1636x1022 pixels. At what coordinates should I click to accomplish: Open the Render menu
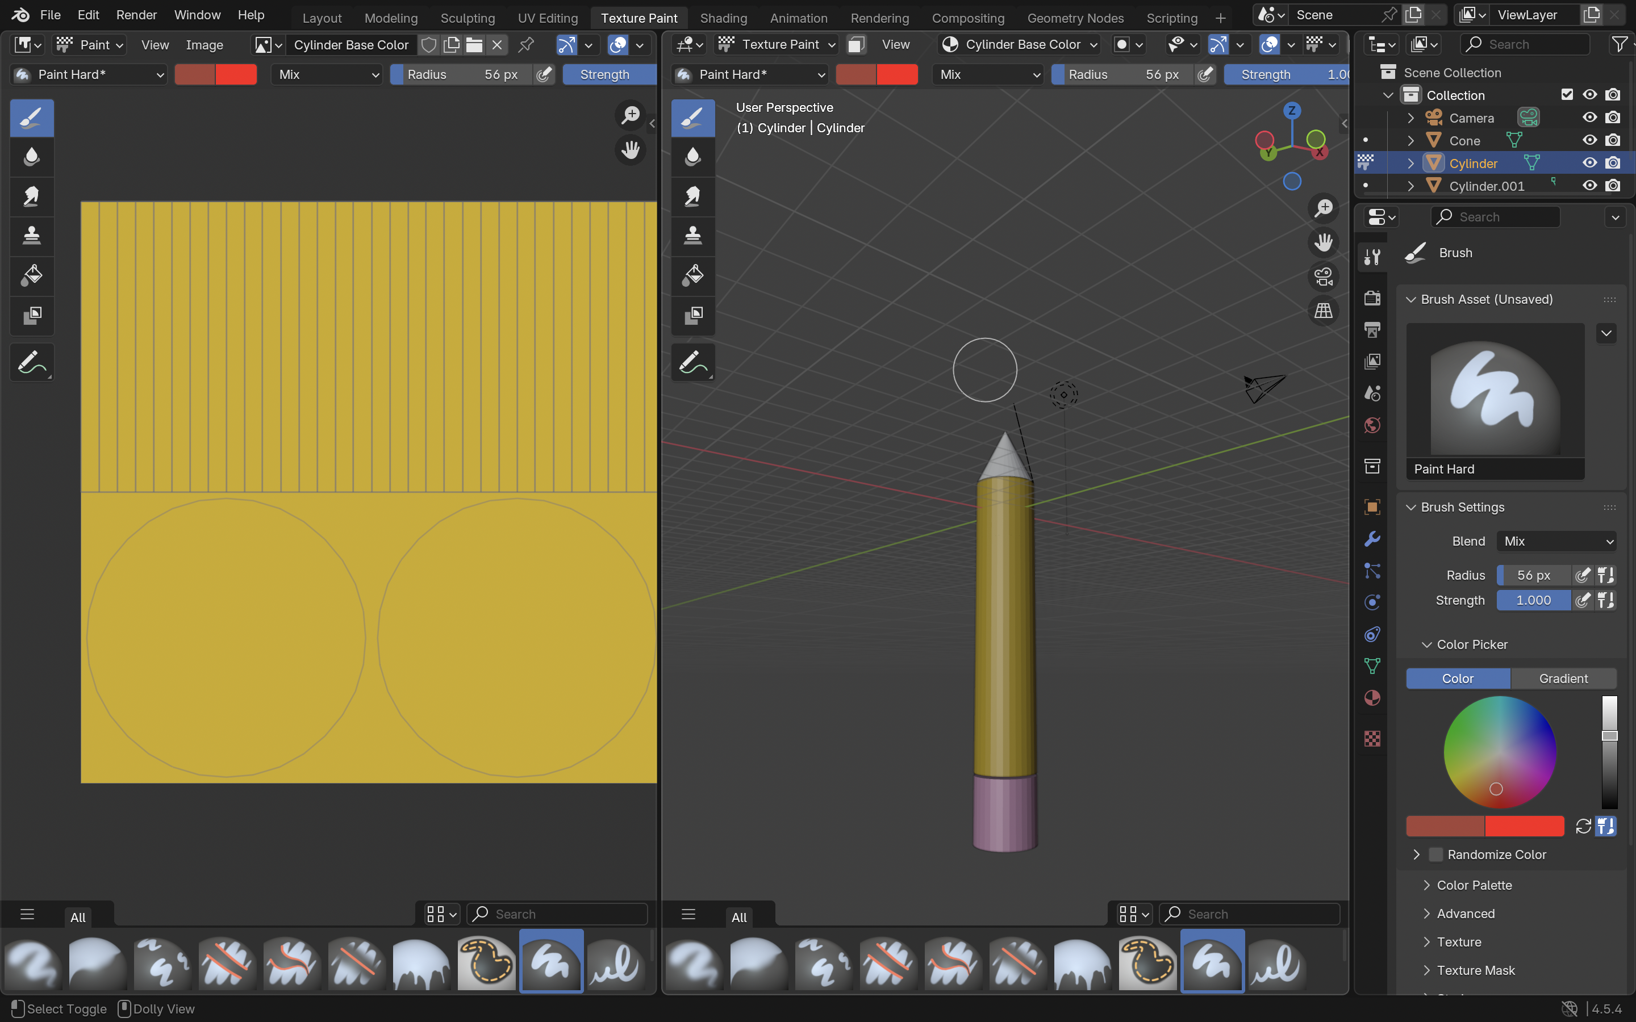tap(136, 15)
